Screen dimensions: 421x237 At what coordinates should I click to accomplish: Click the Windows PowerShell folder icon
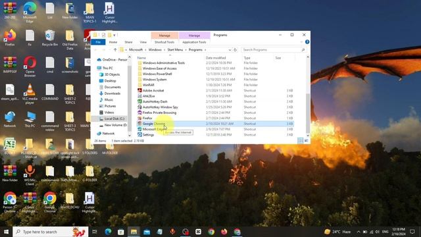[x=139, y=74]
